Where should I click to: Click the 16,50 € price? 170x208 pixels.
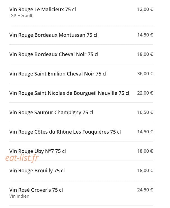tap(145, 112)
